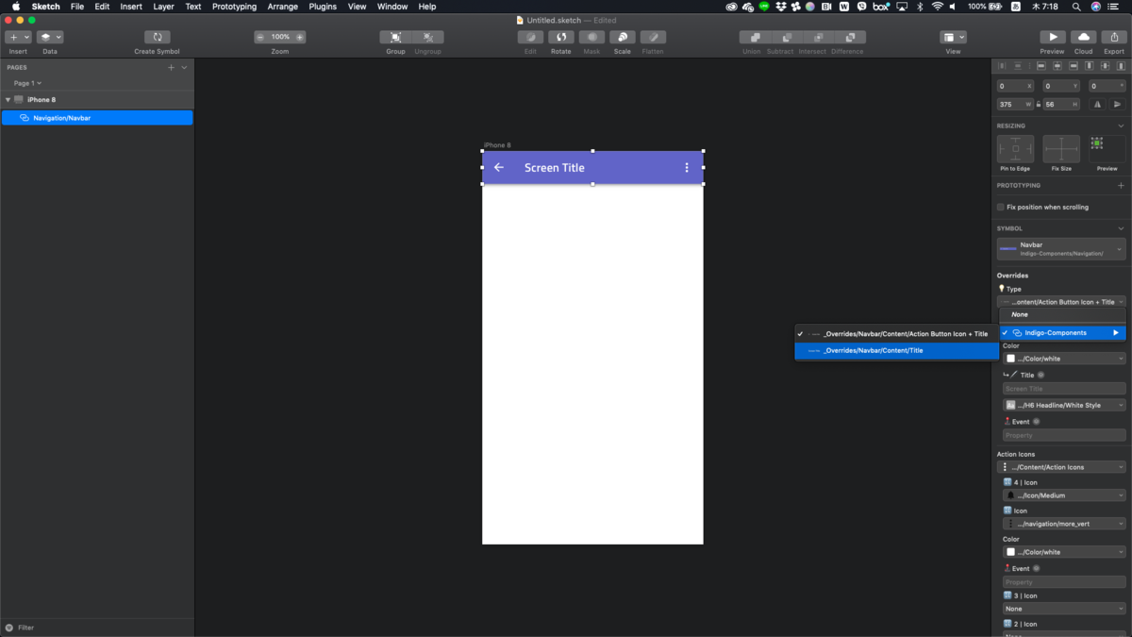Open the navigation/more_vert icon dropdown

tap(1064, 524)
